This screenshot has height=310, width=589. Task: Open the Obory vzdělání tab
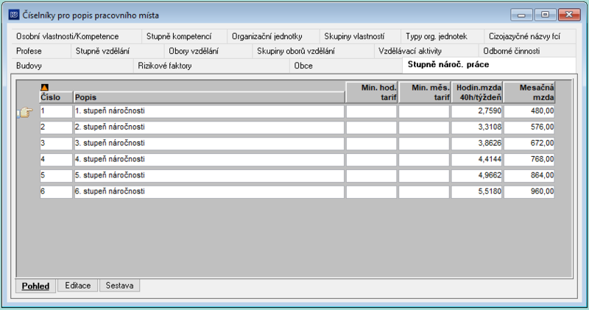coord(208,51)
